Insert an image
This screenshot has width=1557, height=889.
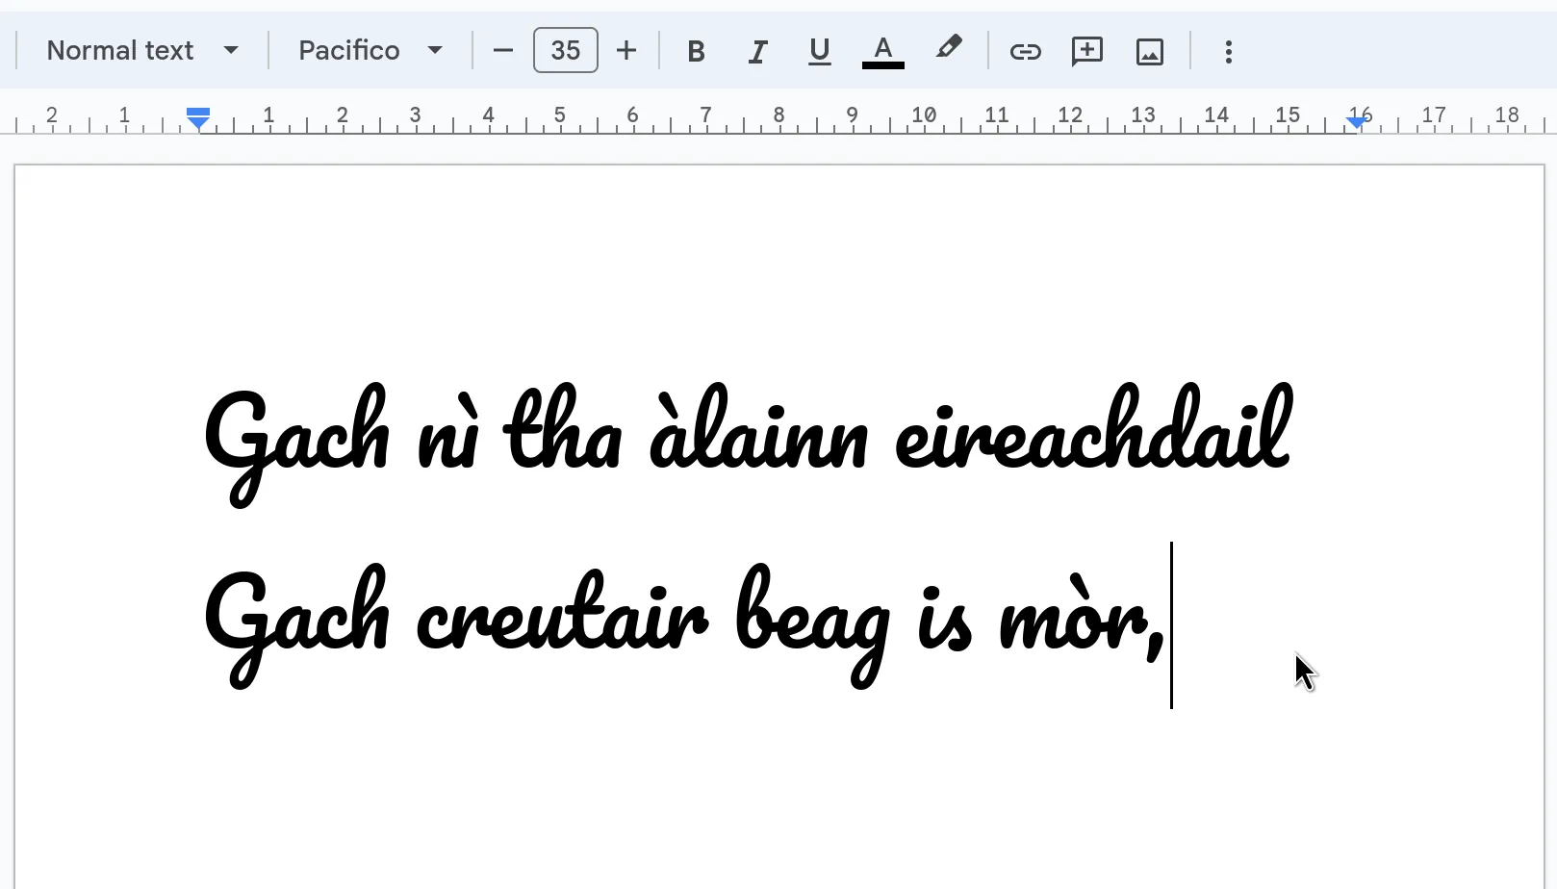pos(1149,51)
